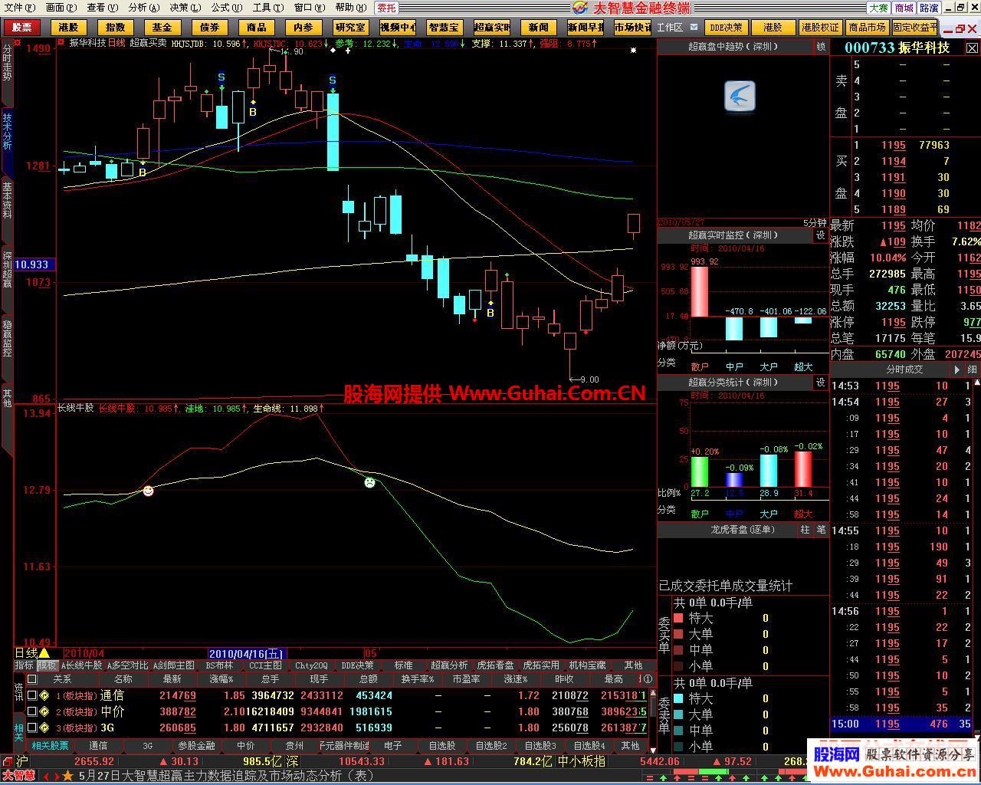The width and height of the screenshot is (981, 785).
Task: Tick the checkbox in the 中价 row
Action: [32, 711]
